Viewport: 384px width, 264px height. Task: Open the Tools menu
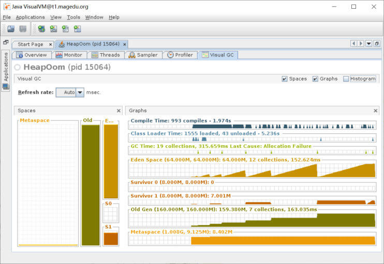73,18
